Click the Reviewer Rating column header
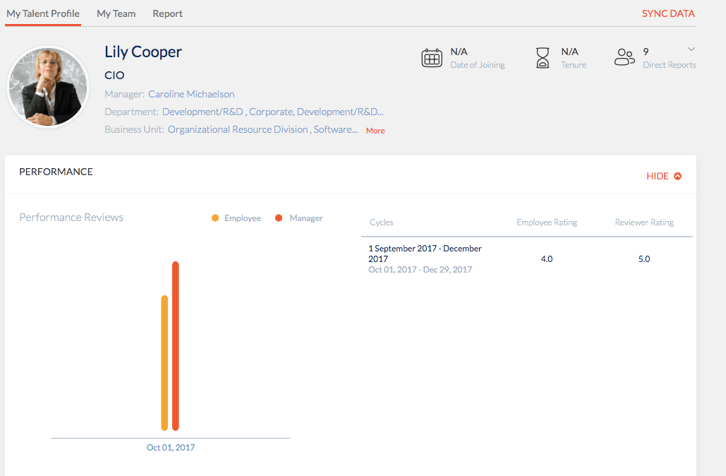This screenshot has width=726, height=476. pos(644,222)
